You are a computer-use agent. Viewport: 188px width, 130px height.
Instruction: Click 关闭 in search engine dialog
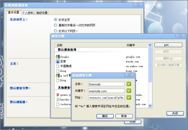click(175, 113)
